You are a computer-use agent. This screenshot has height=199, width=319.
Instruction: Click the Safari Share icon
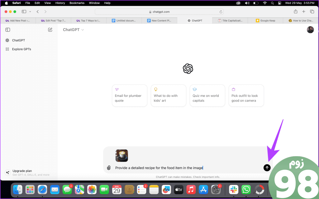296,11
